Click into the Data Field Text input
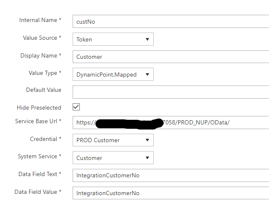The width and height of the screenshot is (269, 215). (171, 175)
